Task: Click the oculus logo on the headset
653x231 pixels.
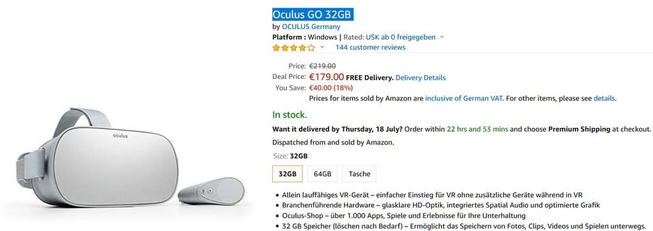Action: tap(121, 136)
